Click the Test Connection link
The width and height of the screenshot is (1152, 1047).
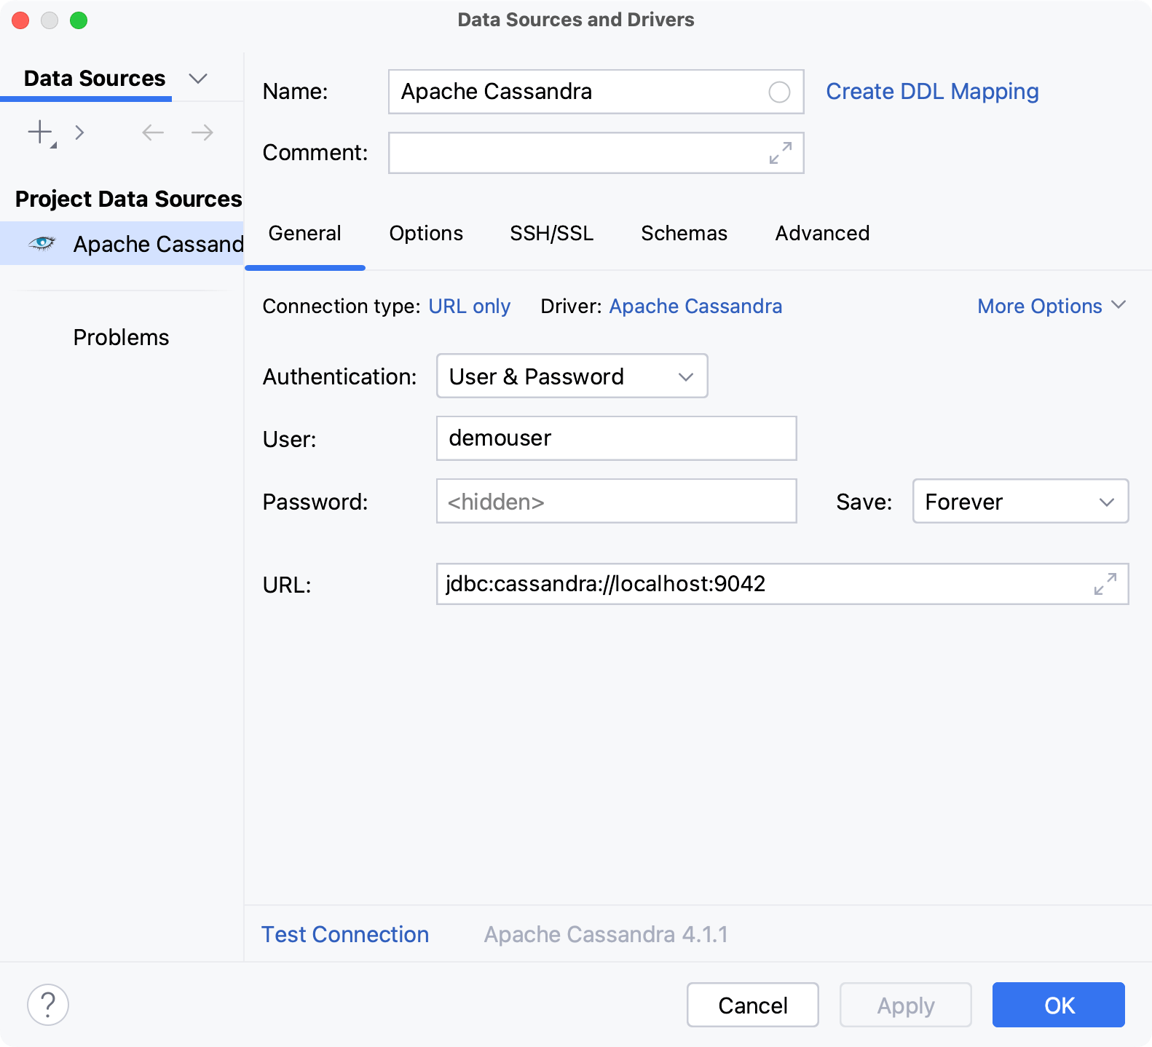[345, 934]
